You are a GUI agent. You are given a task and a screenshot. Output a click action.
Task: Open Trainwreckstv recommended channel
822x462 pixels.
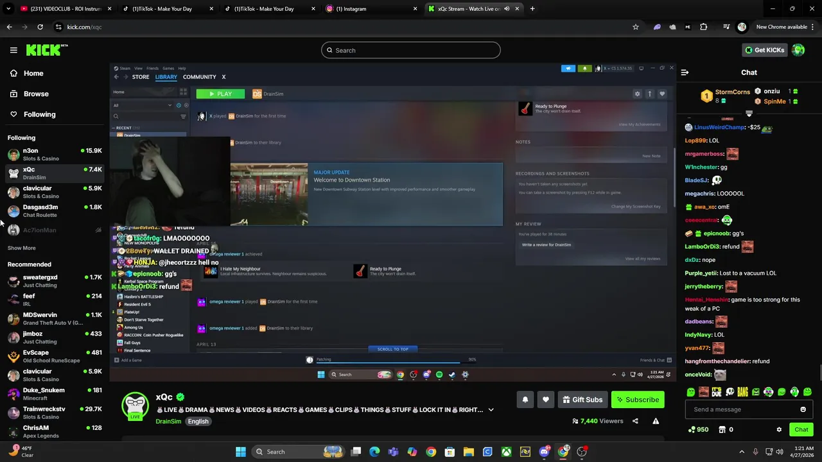click(x=54, y=413)
